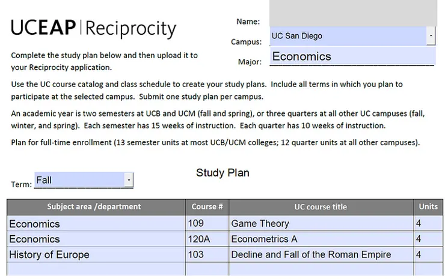The height and width of the screenshot is (279, 445).
Task: Select the Fall term field
Action: pos(79,180)
